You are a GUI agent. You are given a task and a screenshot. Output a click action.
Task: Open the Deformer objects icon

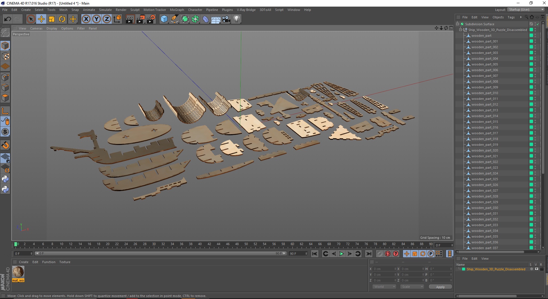pyautogui.click(x=206, y=19)
